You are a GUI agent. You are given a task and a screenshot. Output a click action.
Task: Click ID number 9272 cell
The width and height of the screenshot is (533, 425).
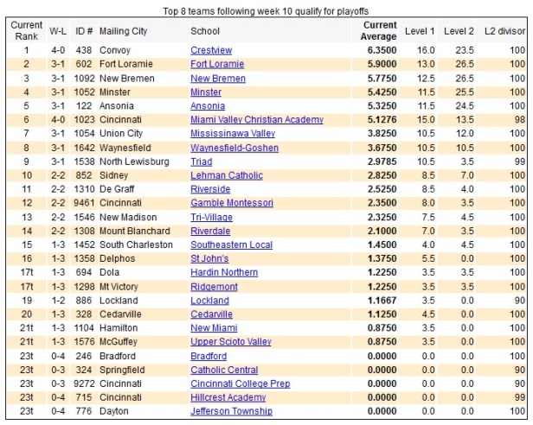[x=84, y=384]
